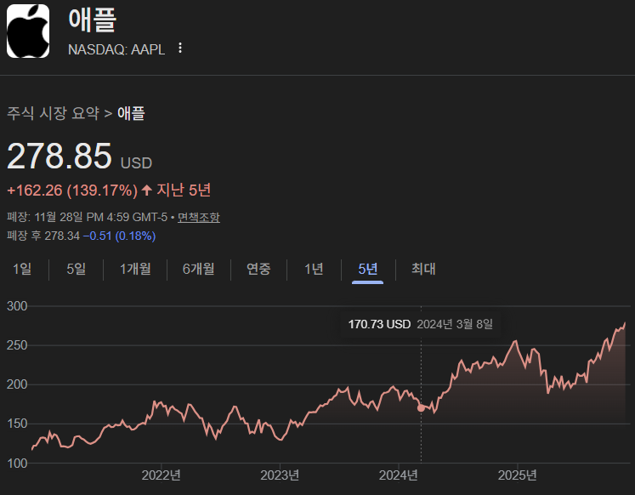Click the 278.85 price value
Screen dimensions: 635x495
coord(60,156)
